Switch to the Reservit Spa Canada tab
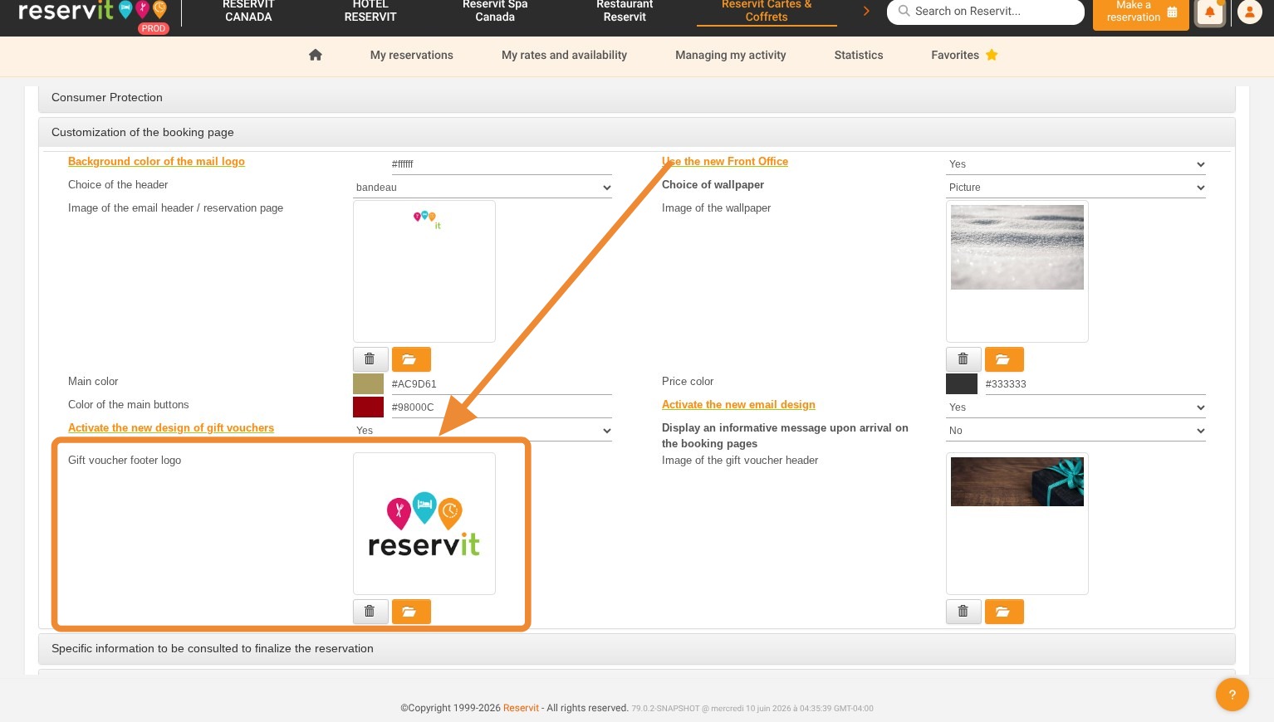The height and width of the screenshot is (722, 1274). [x=495, y=12]
